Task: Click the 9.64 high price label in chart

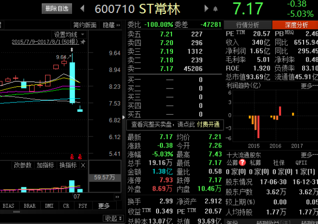Action: (61, 57)
